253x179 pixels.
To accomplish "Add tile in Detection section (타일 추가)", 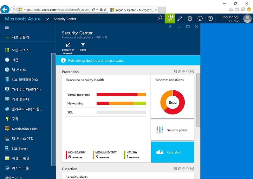I will tap(184, 168).
